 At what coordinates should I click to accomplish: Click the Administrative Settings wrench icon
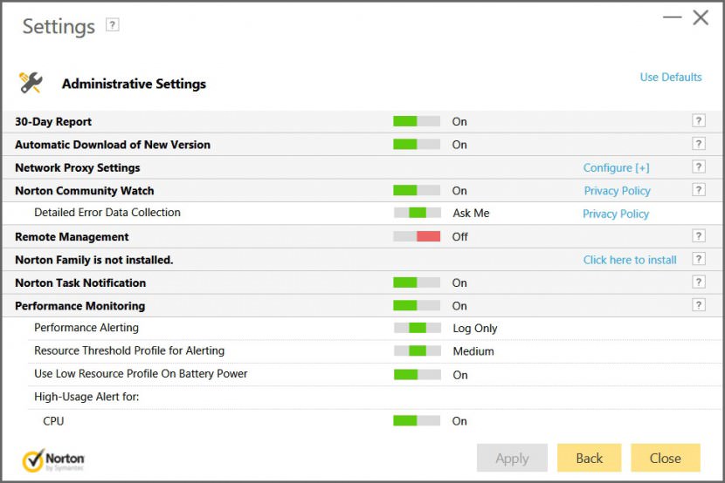pyautogui.click(x=31, y=83)
